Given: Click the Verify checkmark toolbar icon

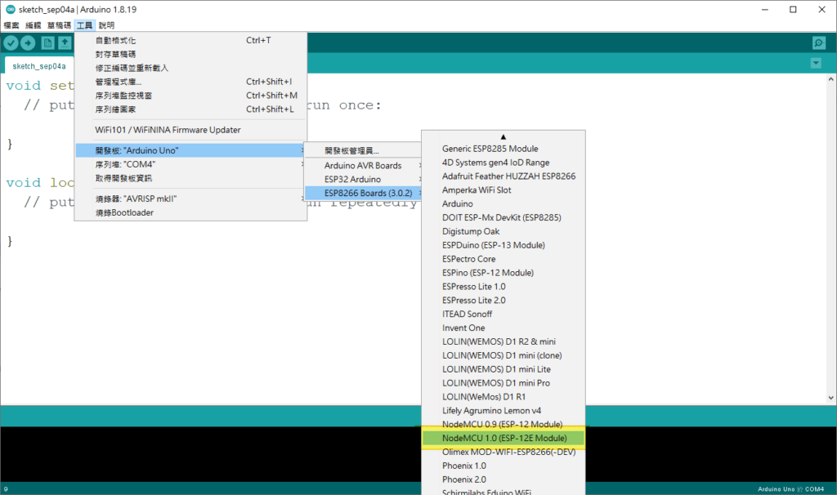Looking at the screenshot, I should (11, 43).
